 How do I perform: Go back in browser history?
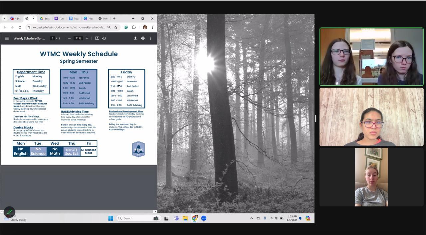click(5, 27)
